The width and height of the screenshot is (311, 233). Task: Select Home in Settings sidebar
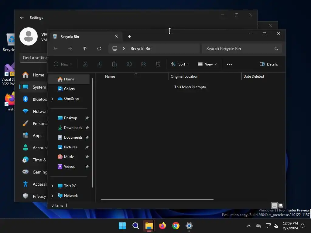pos(34,75)
